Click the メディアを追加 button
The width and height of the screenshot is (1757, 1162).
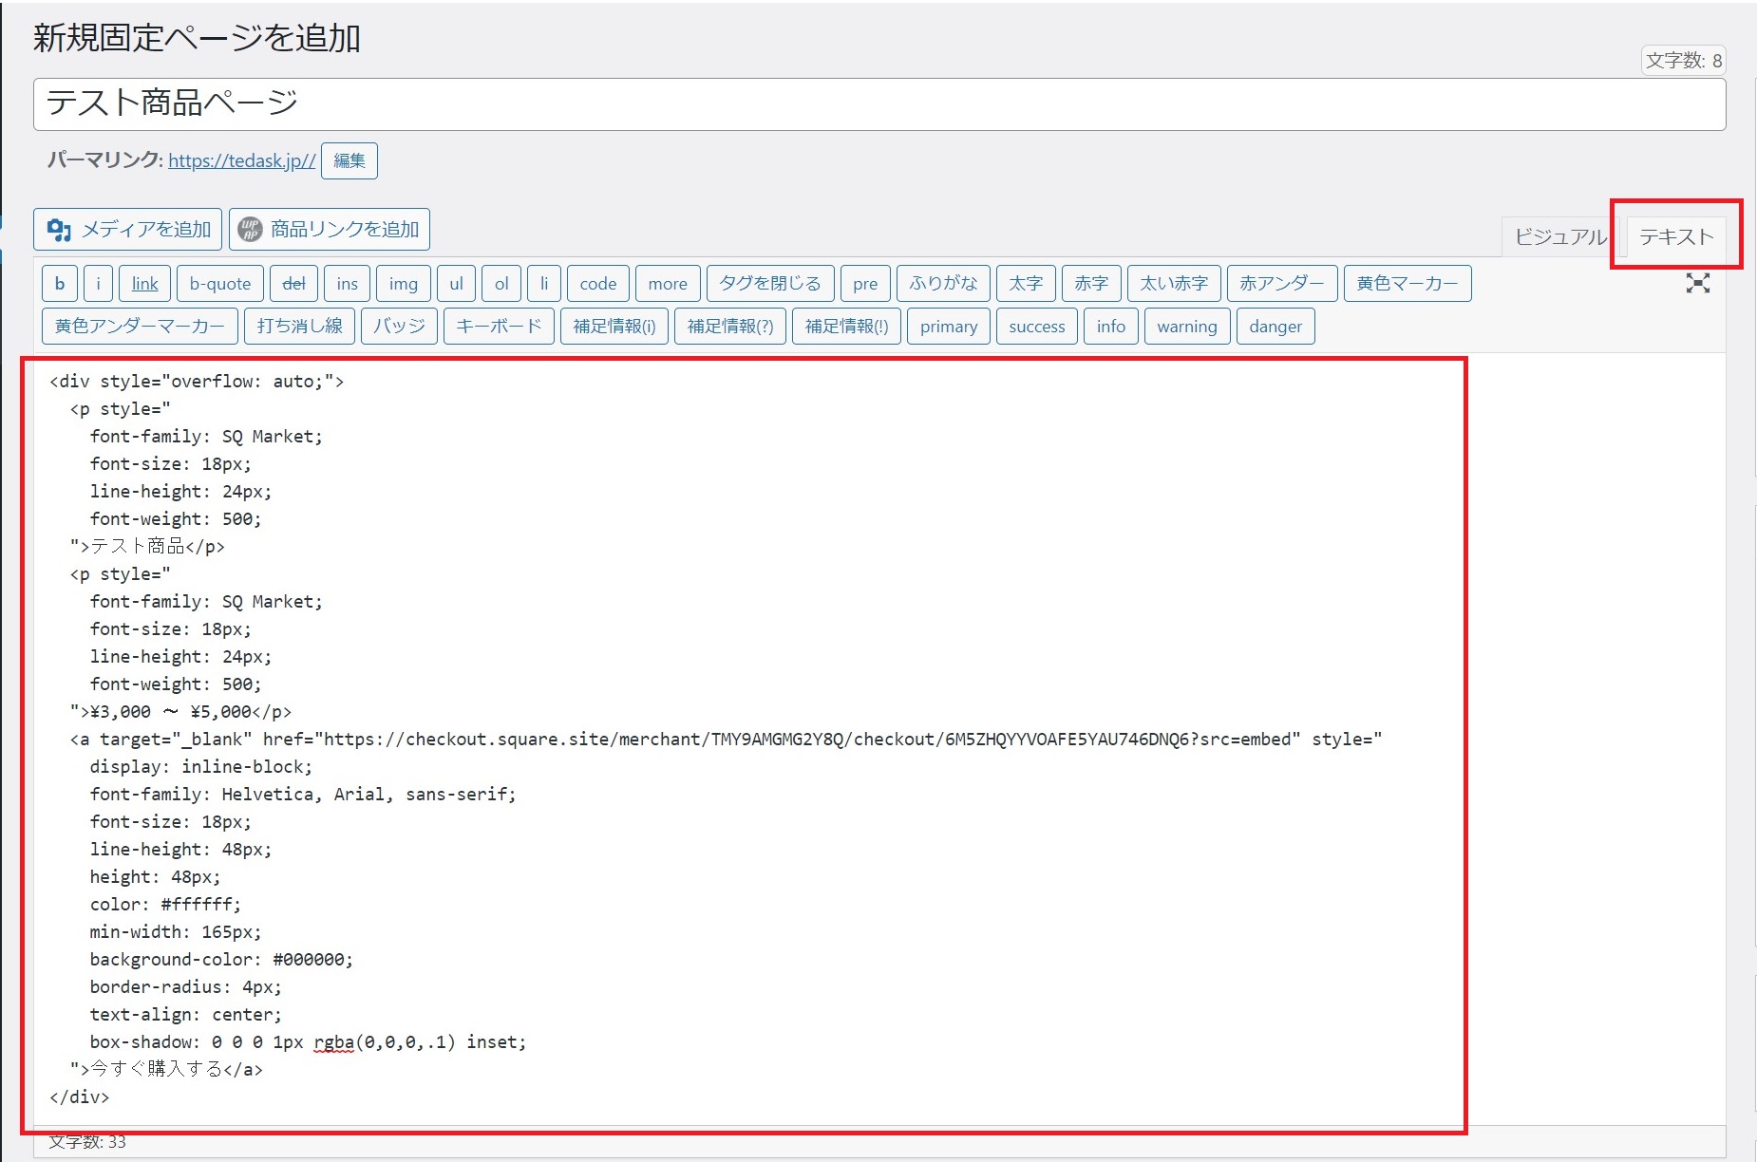point(128,229)
